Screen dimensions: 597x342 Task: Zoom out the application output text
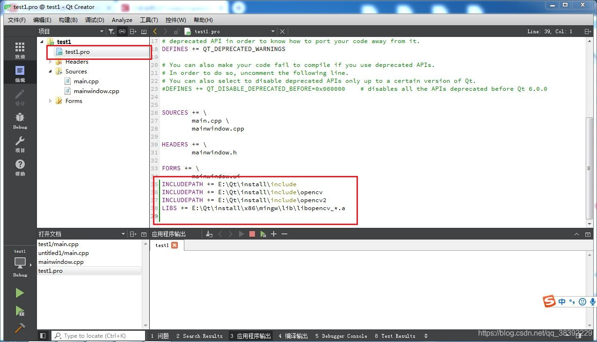[284, 234]
